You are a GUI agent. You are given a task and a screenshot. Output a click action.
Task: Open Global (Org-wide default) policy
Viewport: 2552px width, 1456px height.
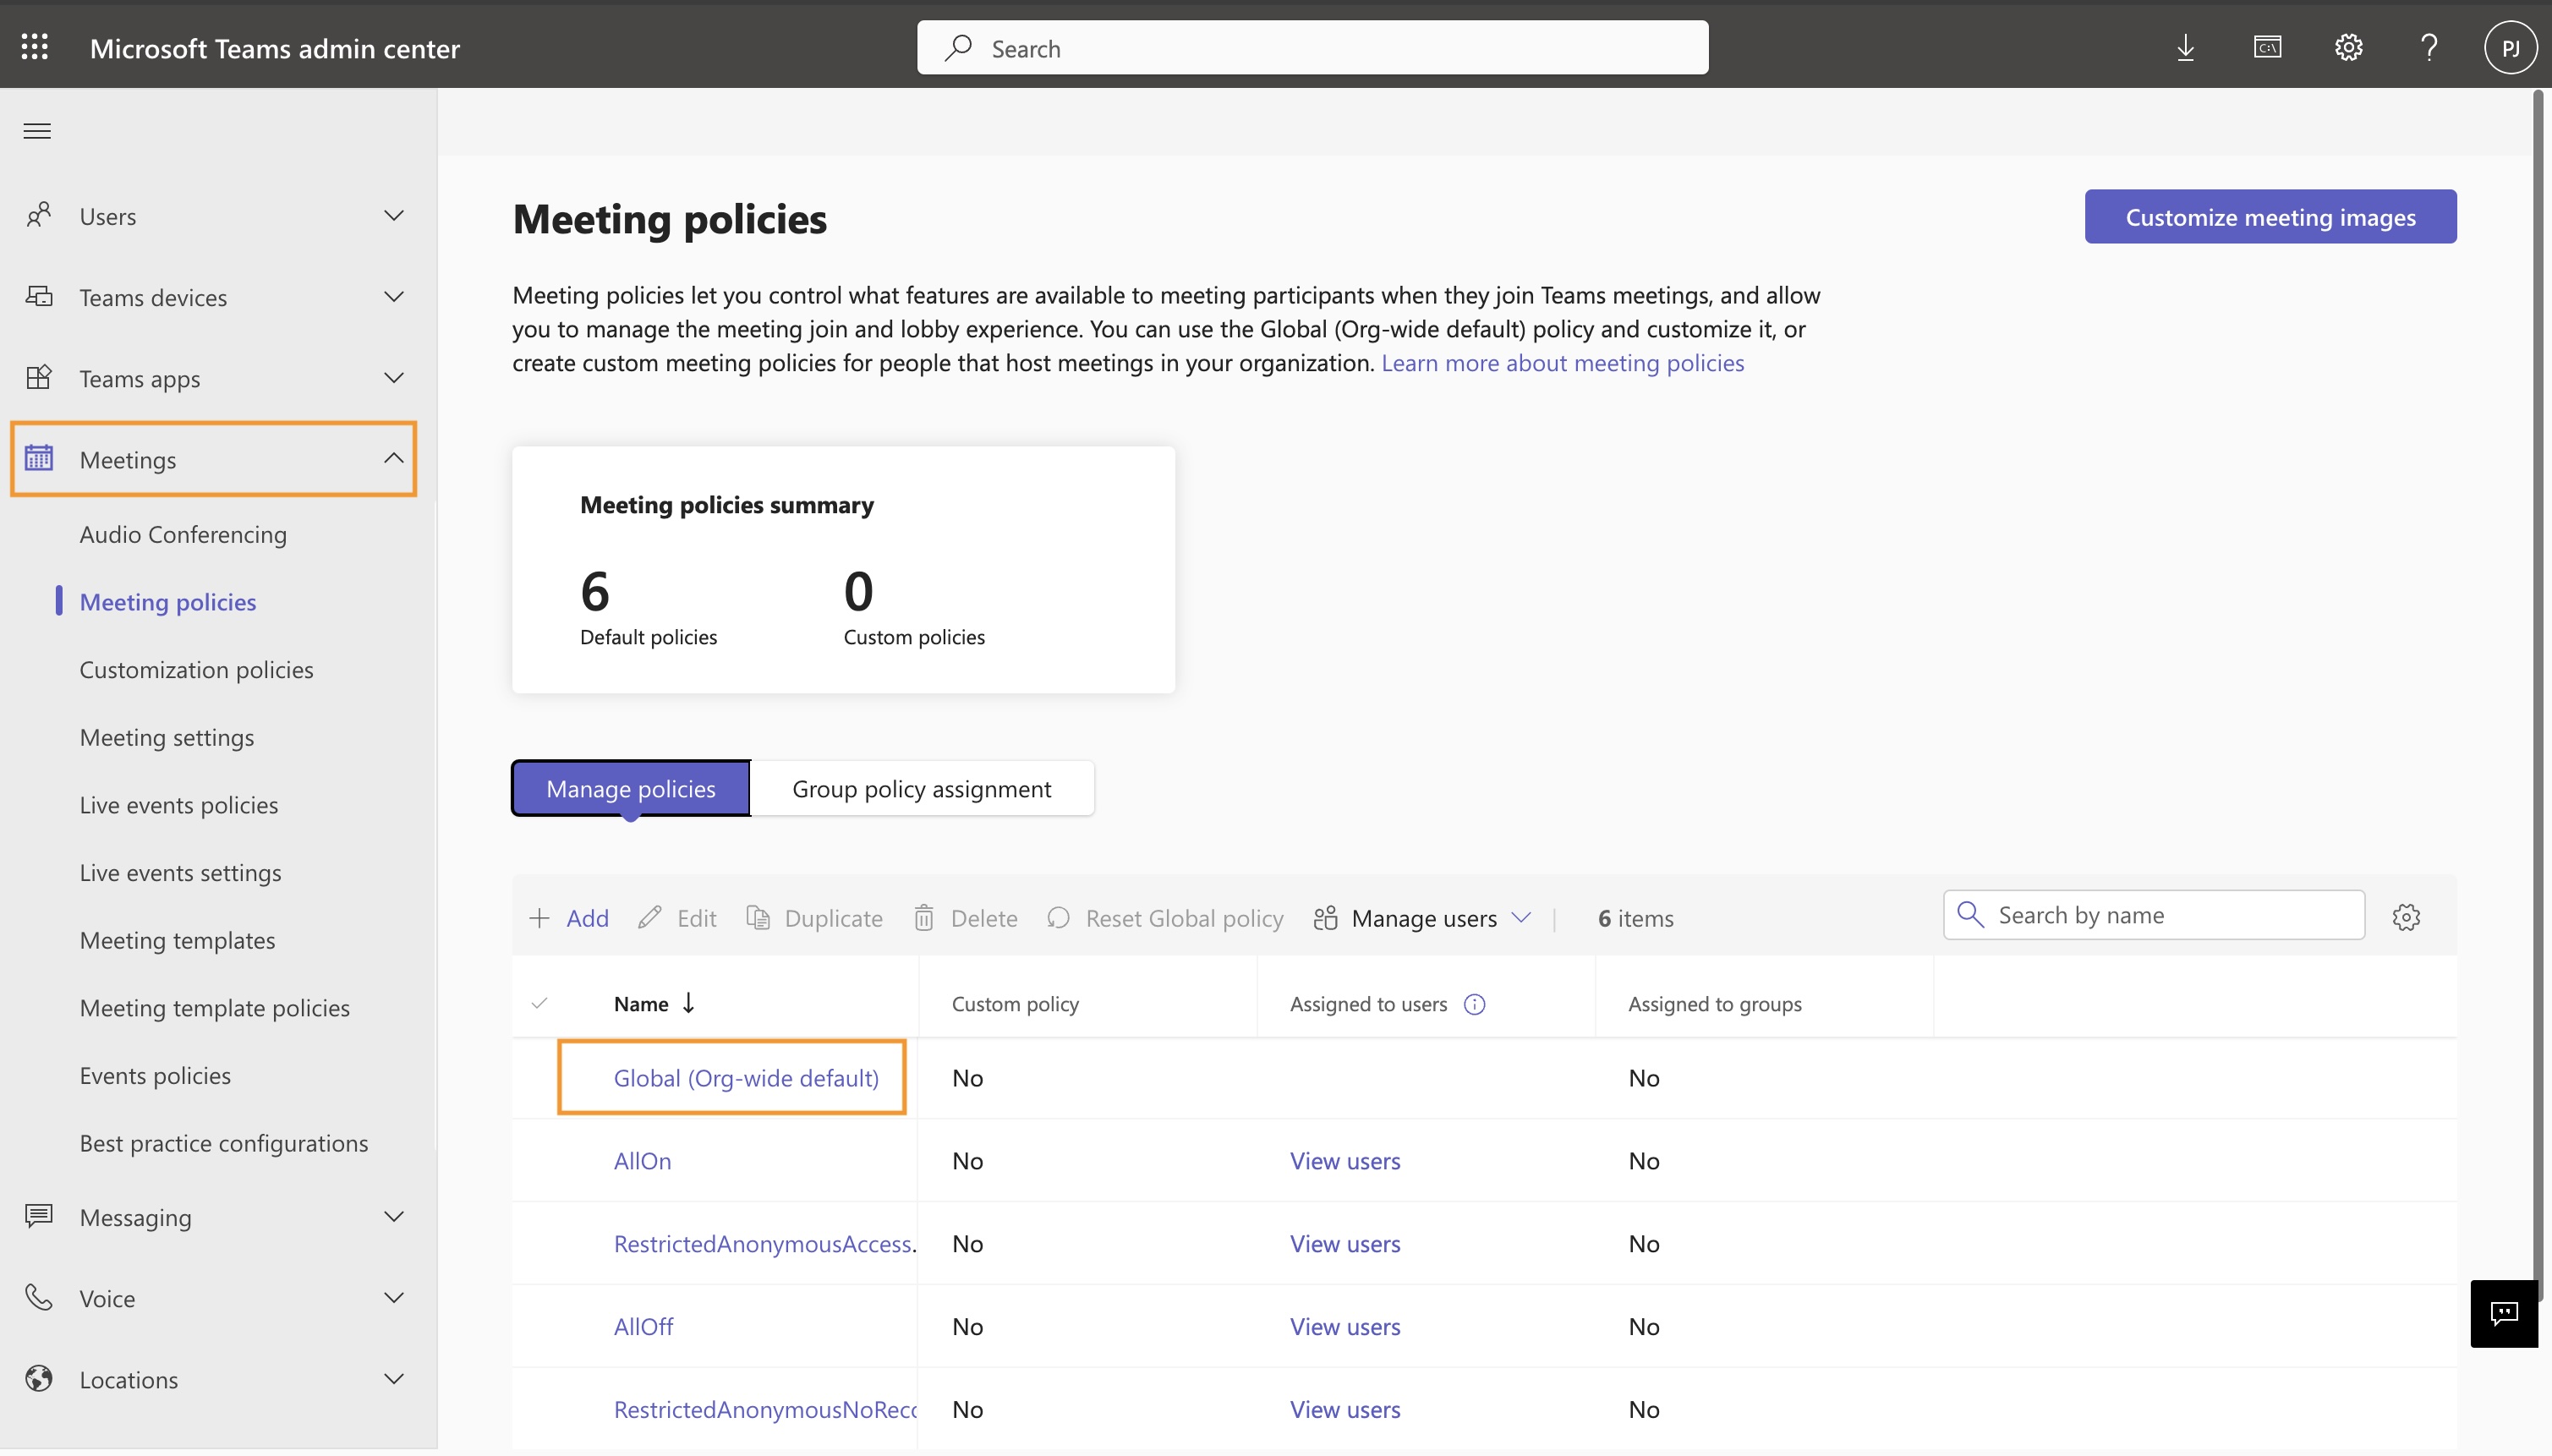(746, 1078)
